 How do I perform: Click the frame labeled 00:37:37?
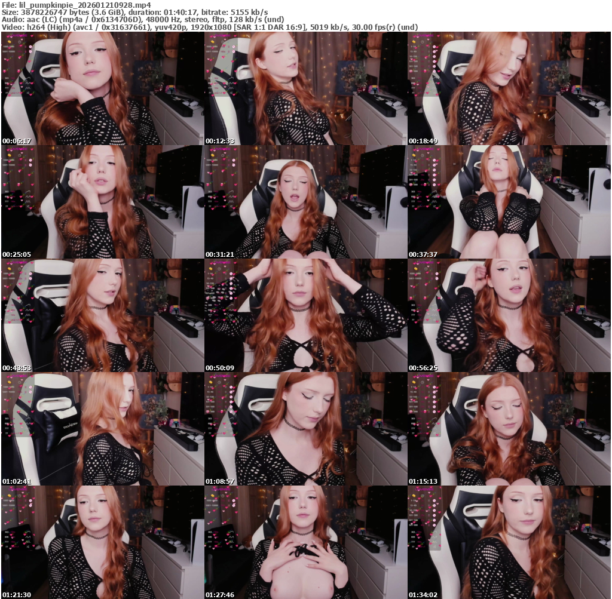[x=509, y=202]
